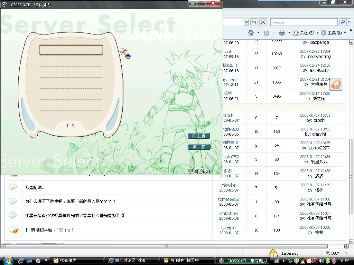
Task: Click the Refresh page icon
Action: pyautogui.click(x=254, y=22)
